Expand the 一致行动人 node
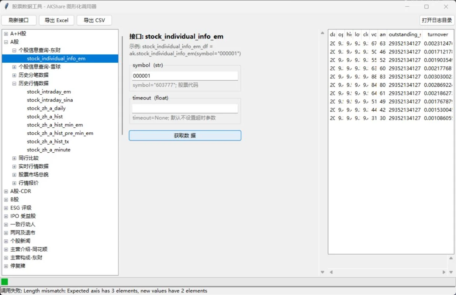Image resolution: width=456 pixels, height=295 pixels. click(6, 225)
